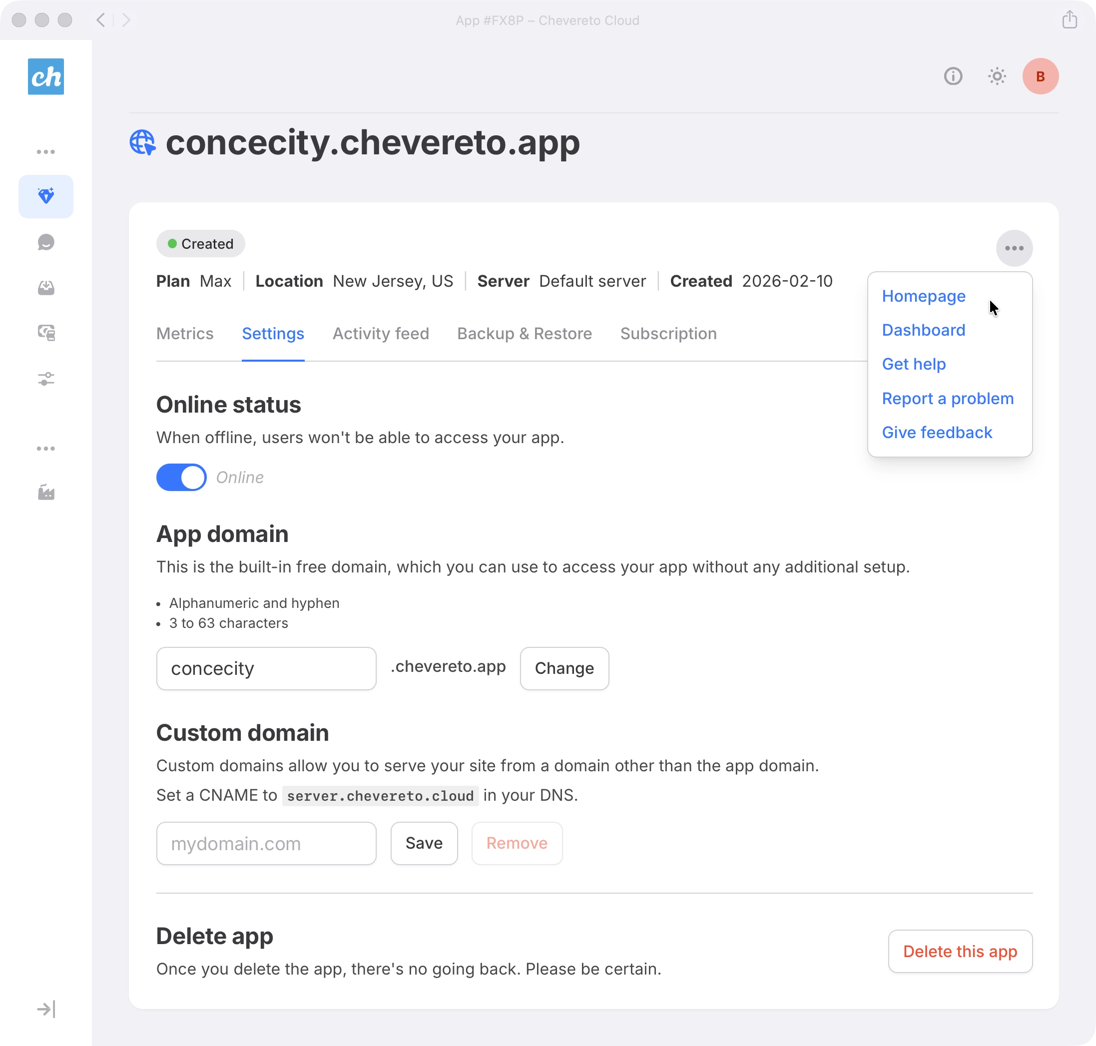The width and height of the screenshot is (1096, 1046).
Task: Click the App #FX8P window title
Action: (x=548, y=20)
